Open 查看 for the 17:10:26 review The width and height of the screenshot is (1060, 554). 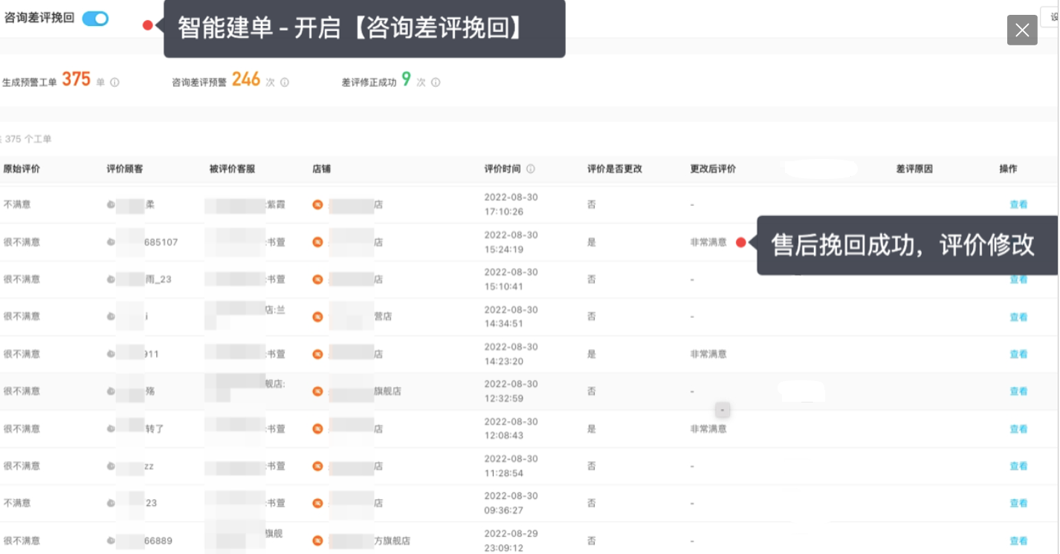pyautogui.click(x=1018, y=205)
